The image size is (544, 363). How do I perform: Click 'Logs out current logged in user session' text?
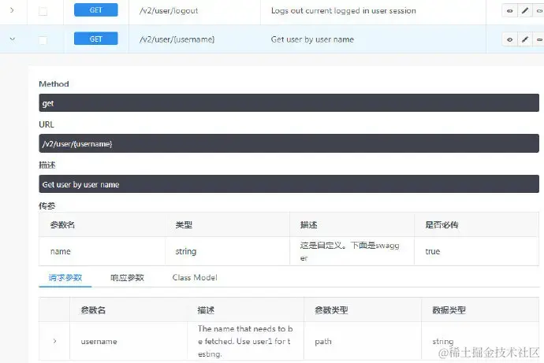point(344,11)
